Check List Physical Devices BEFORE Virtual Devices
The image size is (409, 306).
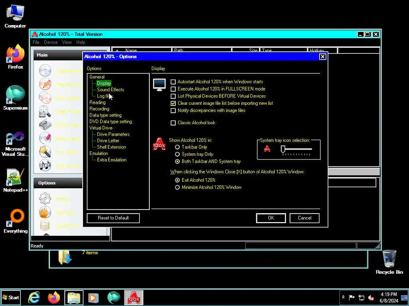[x=173, y=96]
